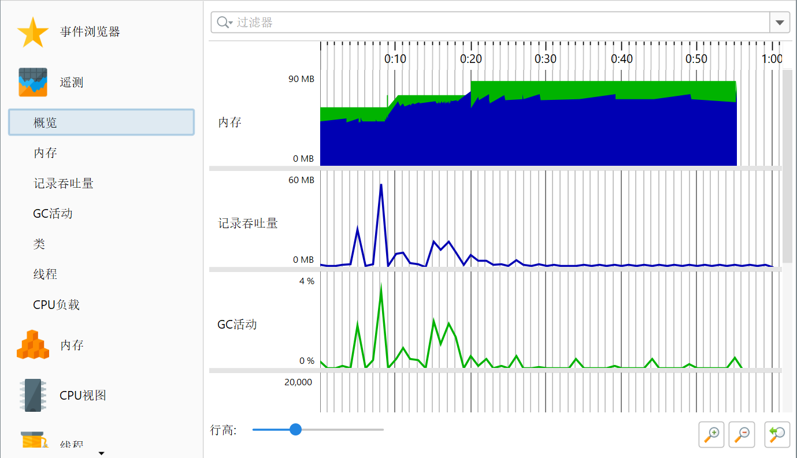This screenshot has width=797, height=458.
Task: Select 线程 under 遥测
Action: tap(45, 274)
